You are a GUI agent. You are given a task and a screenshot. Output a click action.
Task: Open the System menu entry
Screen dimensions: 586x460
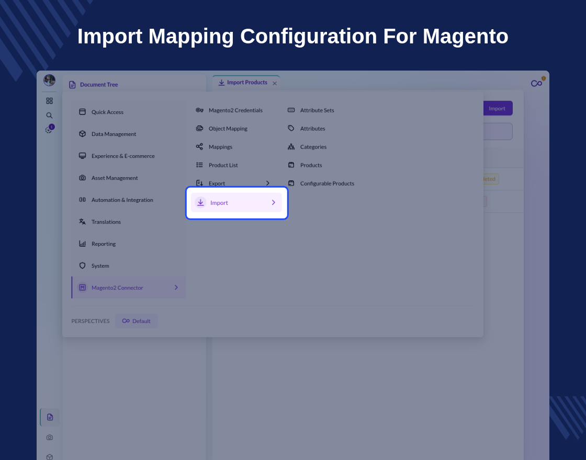pos(129,266)
